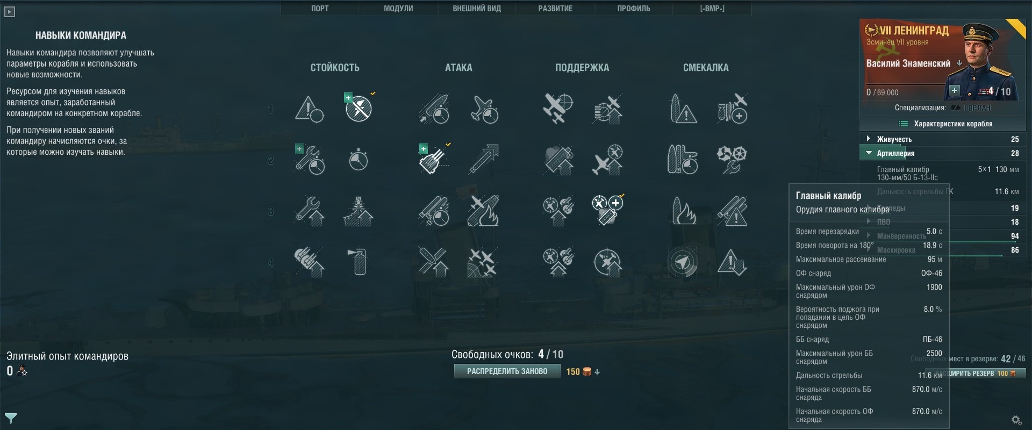Open the ПРОФИЛЬ tab
Screen dimensions: 1032x430
click(x=634, y=9)
